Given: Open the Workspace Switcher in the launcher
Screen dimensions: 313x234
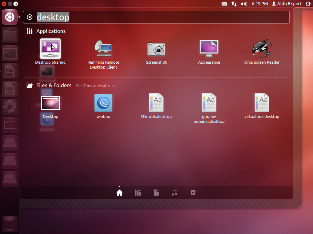Looking at the screenshot, I should coord(10,125).
